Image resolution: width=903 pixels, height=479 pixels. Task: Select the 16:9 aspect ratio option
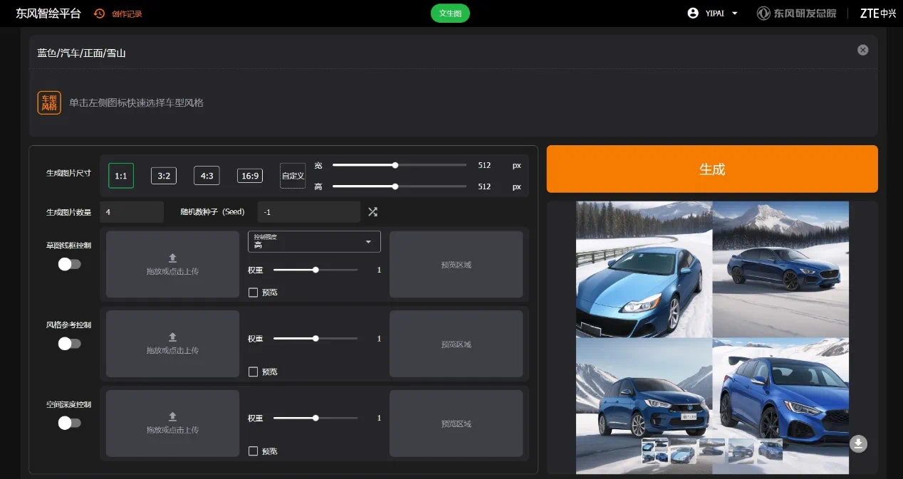[249, 176]
